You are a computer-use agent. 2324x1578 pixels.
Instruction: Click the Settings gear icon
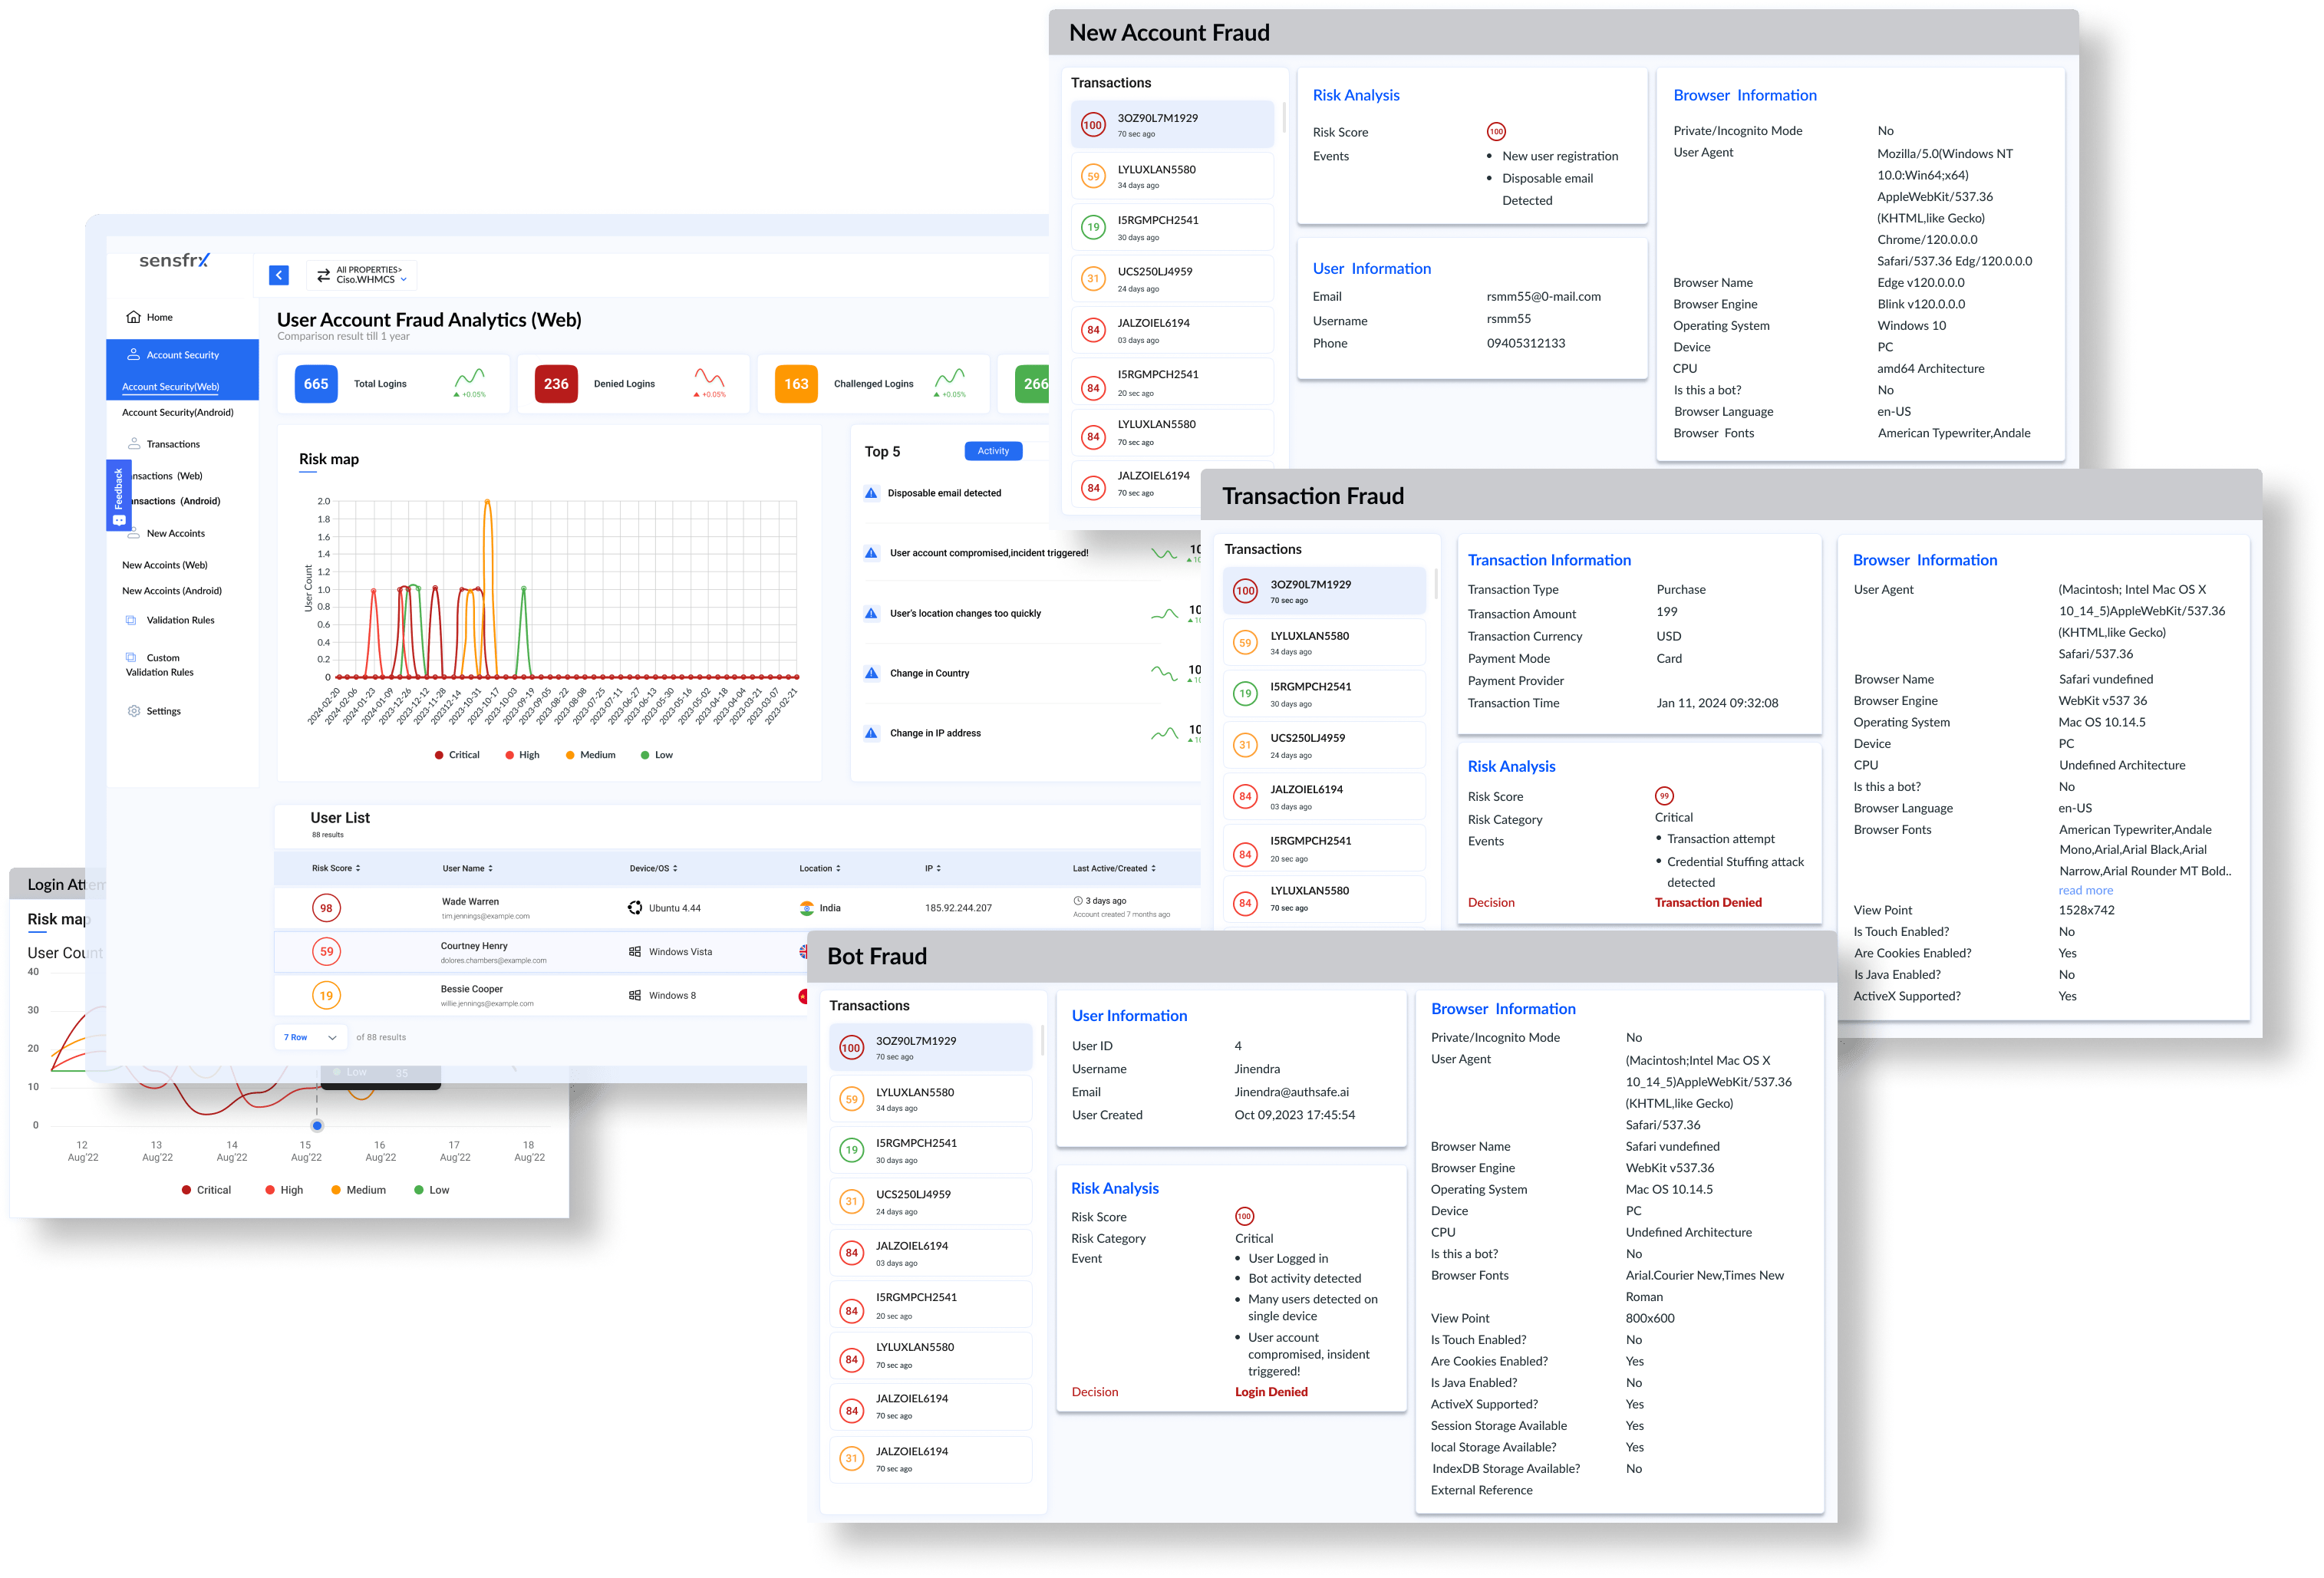click(x=134, y=711)
